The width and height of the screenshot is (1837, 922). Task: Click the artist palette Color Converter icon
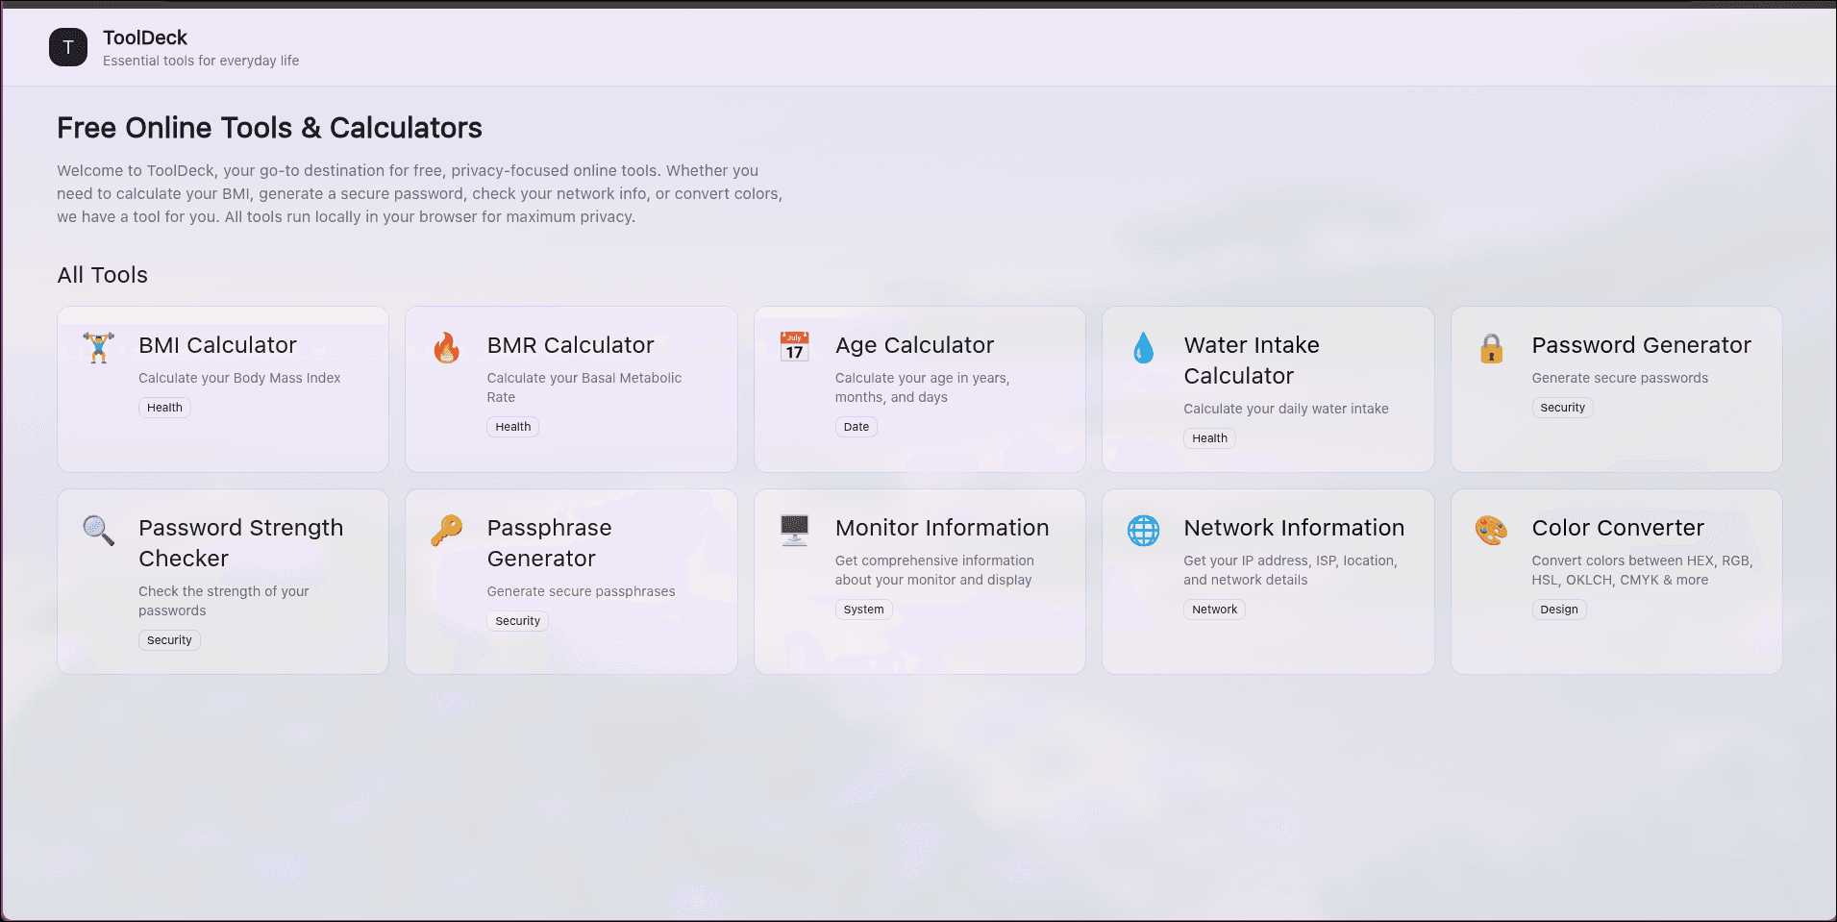click(1491, 530)
